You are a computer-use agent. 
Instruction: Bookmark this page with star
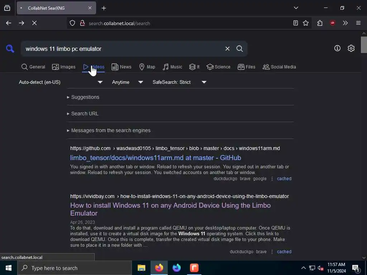306,23
